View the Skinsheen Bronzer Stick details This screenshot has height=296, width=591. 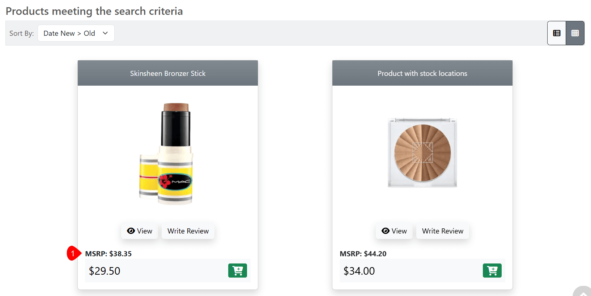[x=140, y=231]
